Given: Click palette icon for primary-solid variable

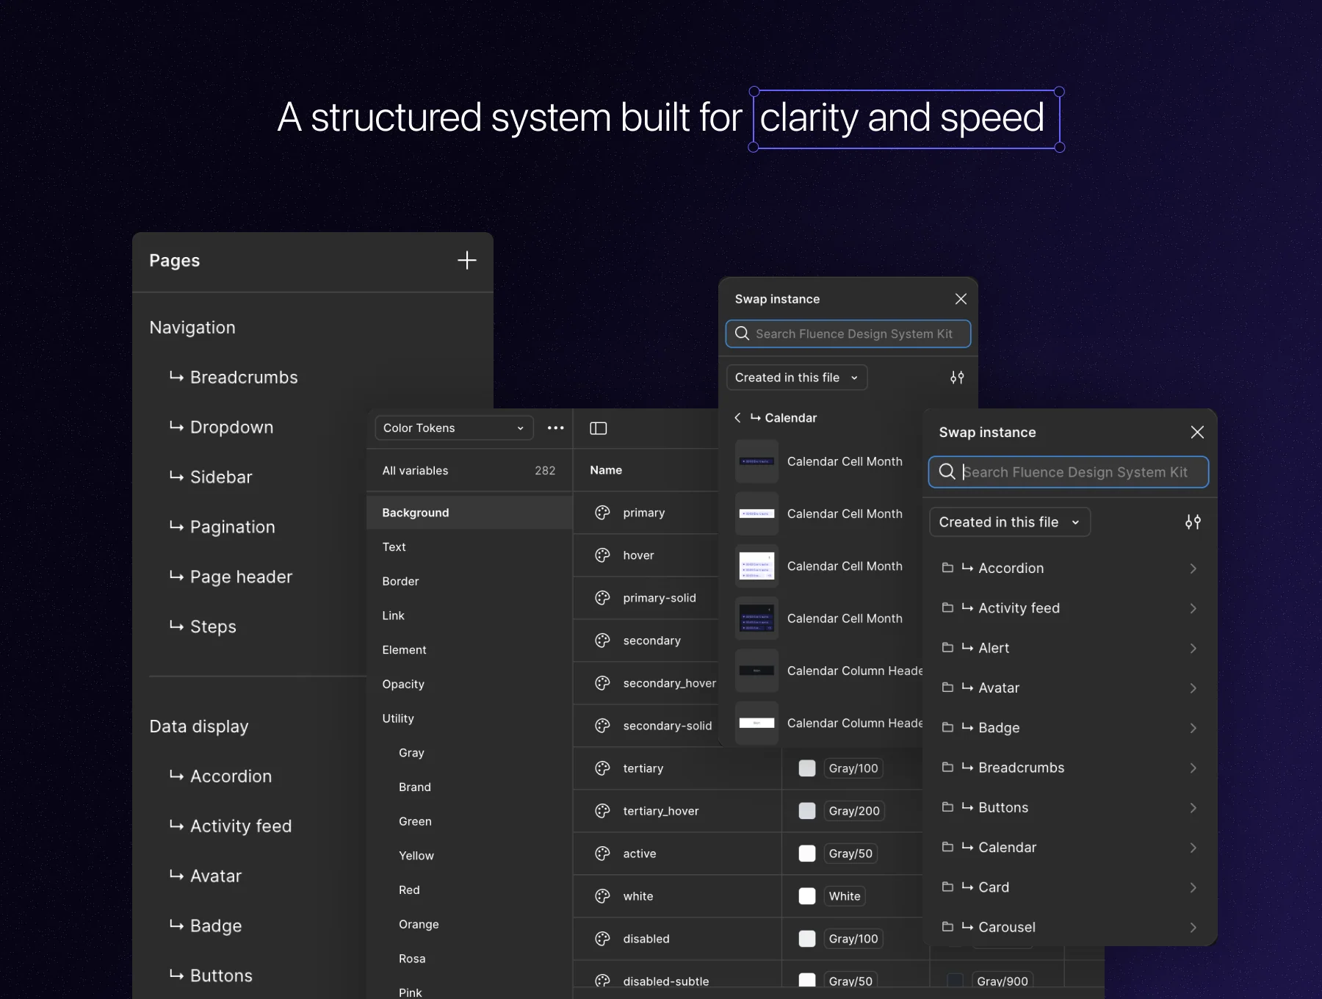Looking at the screenshot, I should (x=603, y=598).
